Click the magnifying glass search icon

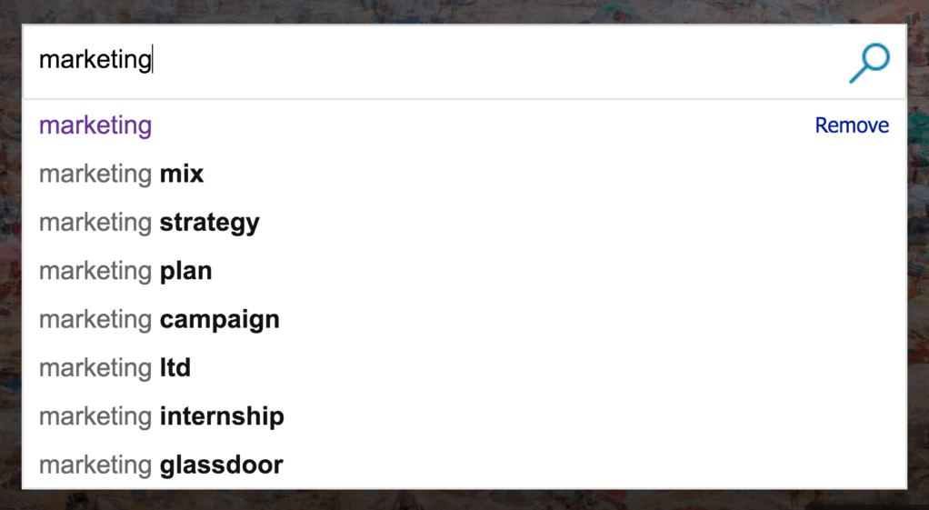coord(869,63)
